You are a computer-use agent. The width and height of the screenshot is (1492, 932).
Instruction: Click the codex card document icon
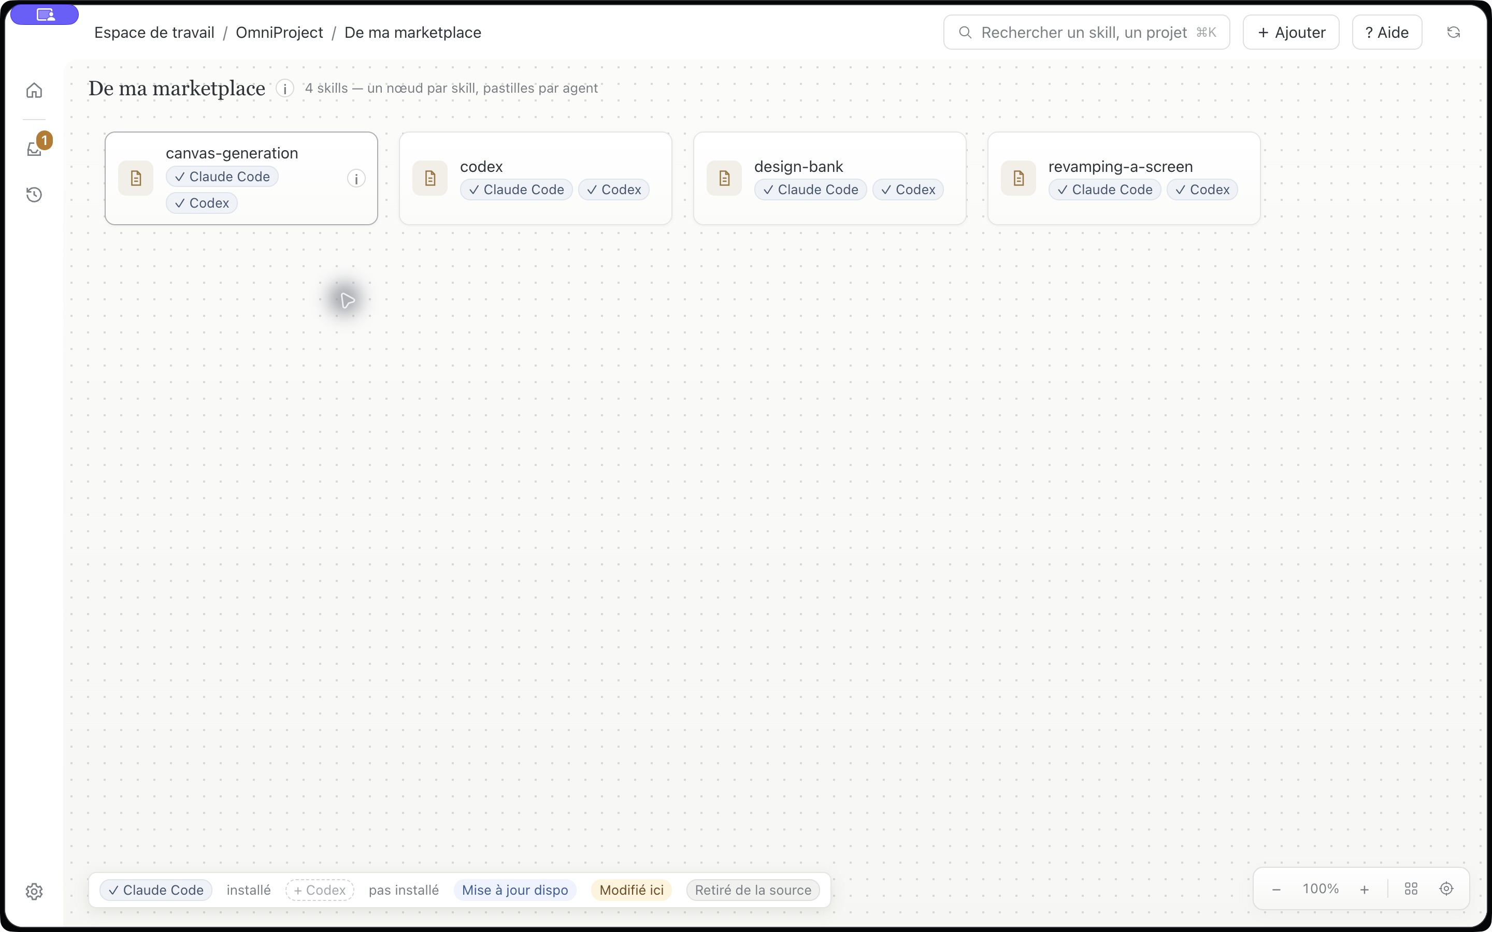tap(429, 179)
